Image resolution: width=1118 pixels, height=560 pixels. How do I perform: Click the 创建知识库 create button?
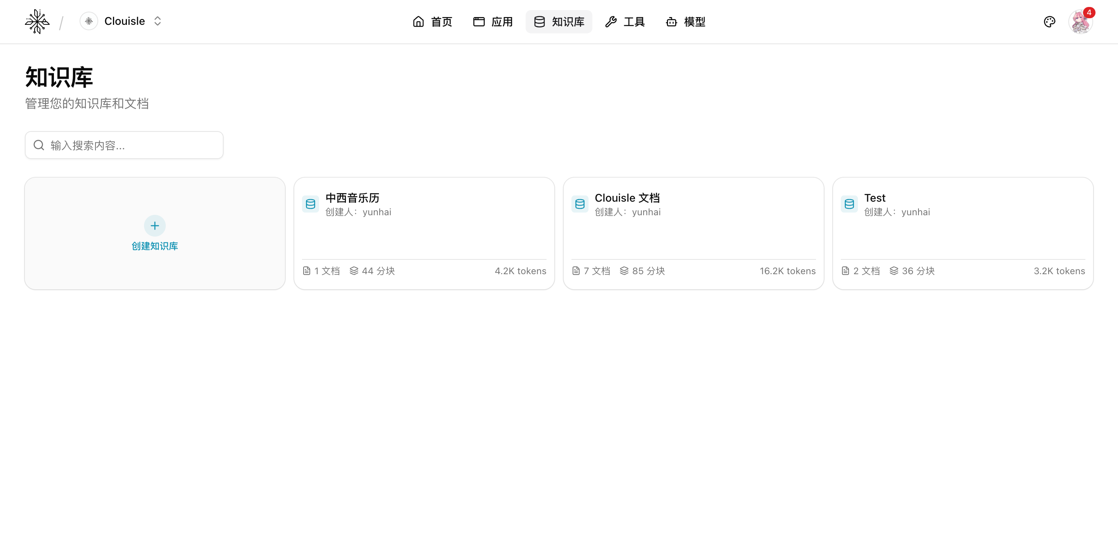click(155, 233)
